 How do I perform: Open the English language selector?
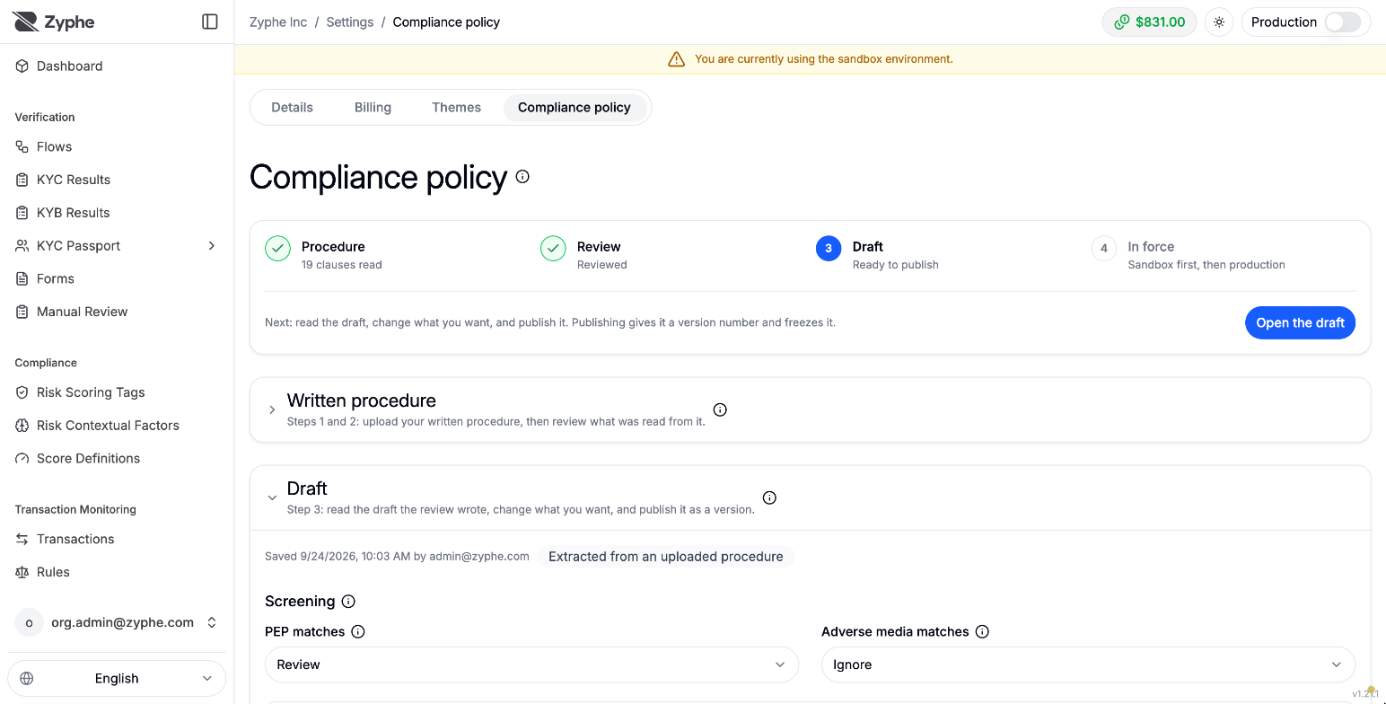[x=117, y=679]
